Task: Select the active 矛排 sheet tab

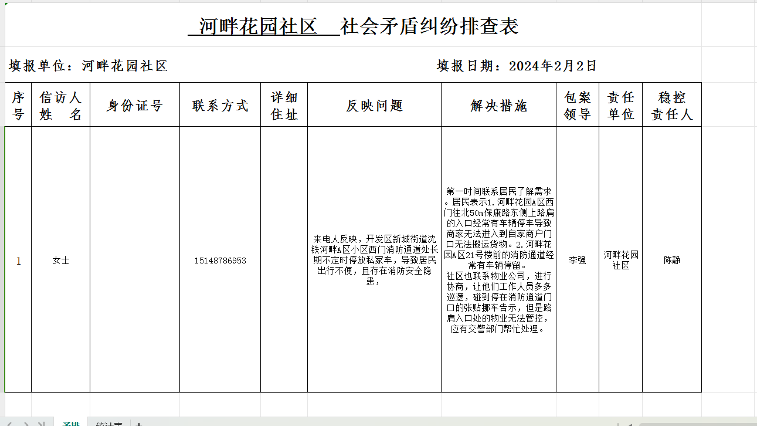Action: 71,422
